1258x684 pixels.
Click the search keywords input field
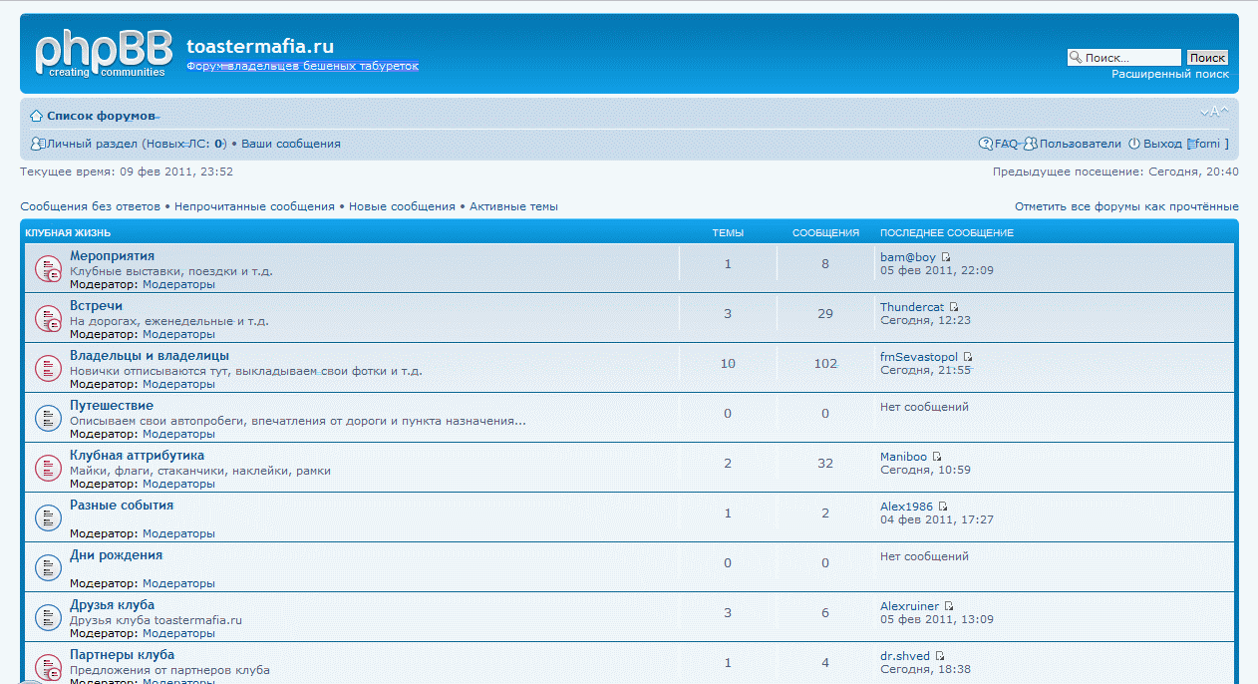click(1124, 58)
